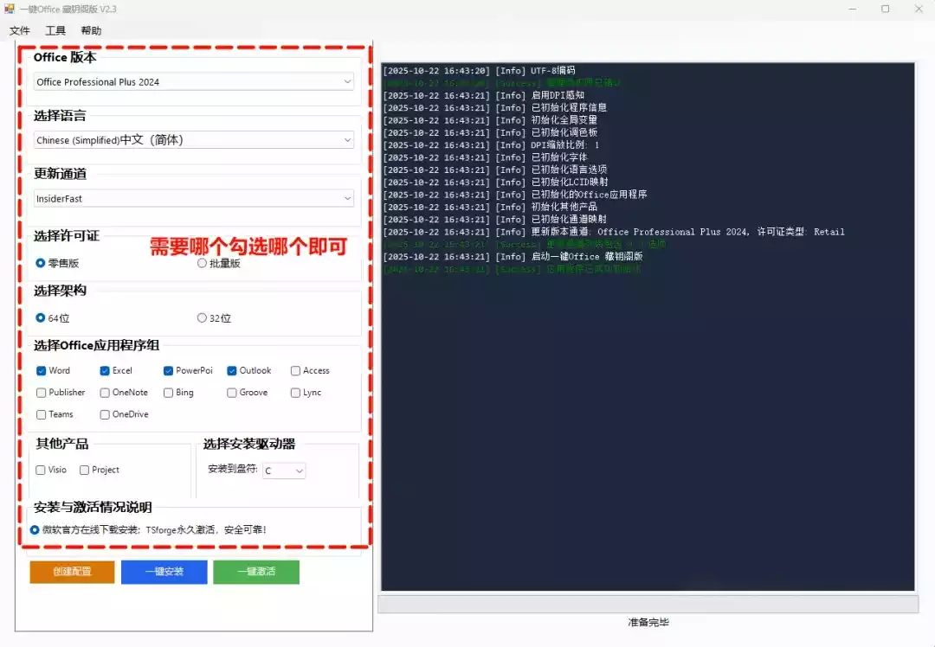Screen dimensions: 935x647
Task: Select the 零售版 license radio button
Action: [41, 263]
